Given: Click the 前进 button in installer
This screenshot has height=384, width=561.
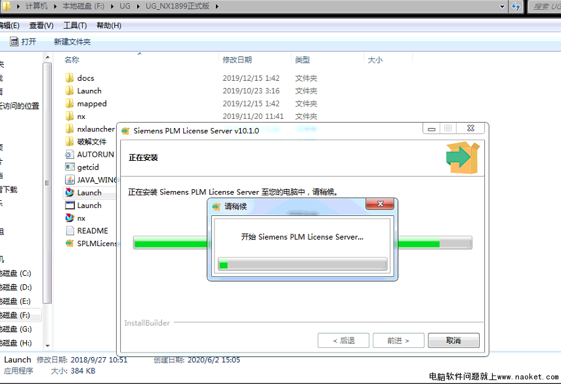Looking at the screenshot, I should (398, 340).
